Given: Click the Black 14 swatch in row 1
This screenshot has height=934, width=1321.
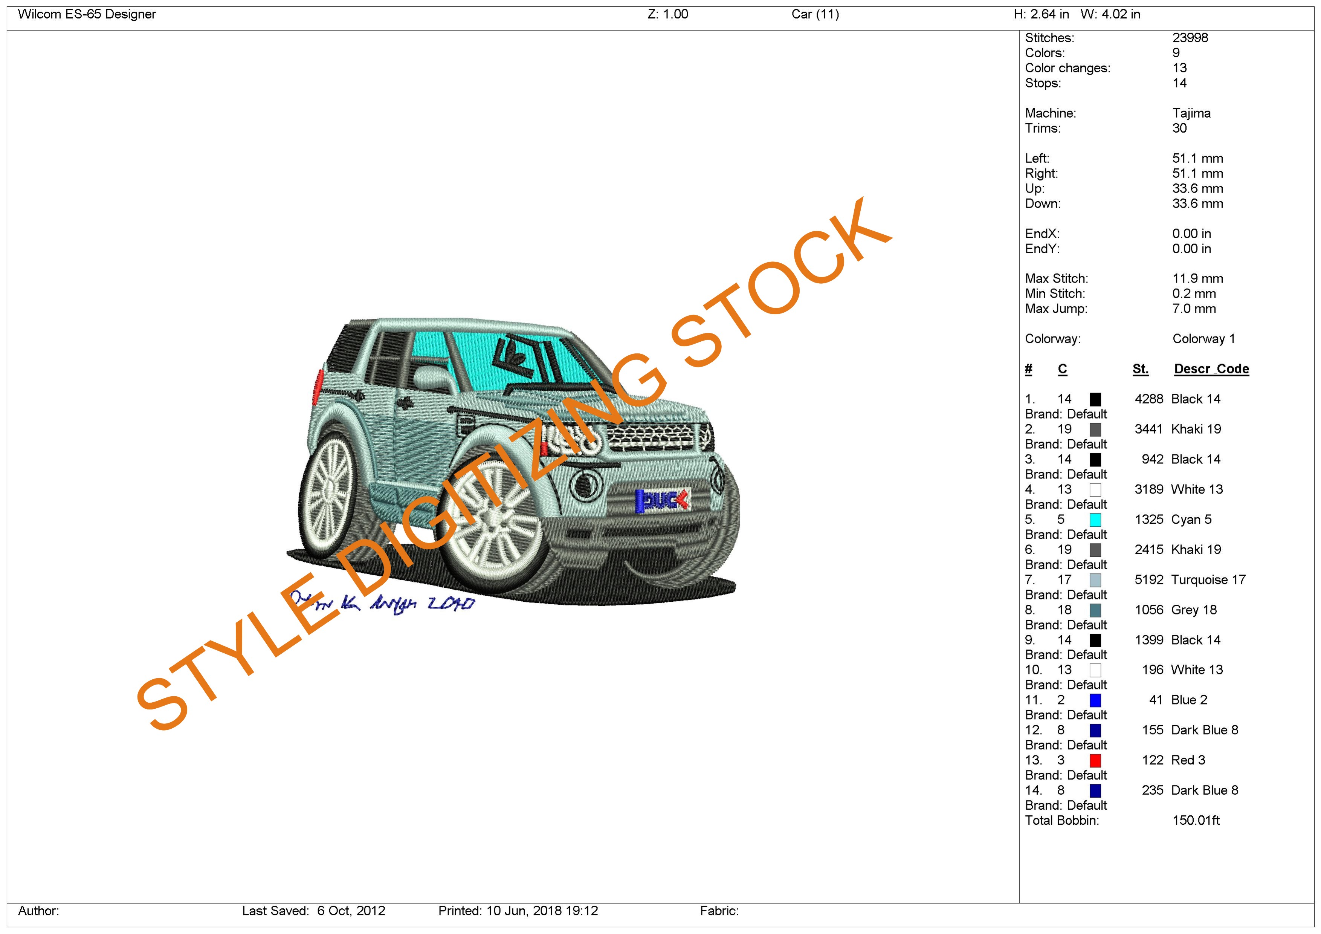Looking at the screenshot, I should tap(1095, 399).
